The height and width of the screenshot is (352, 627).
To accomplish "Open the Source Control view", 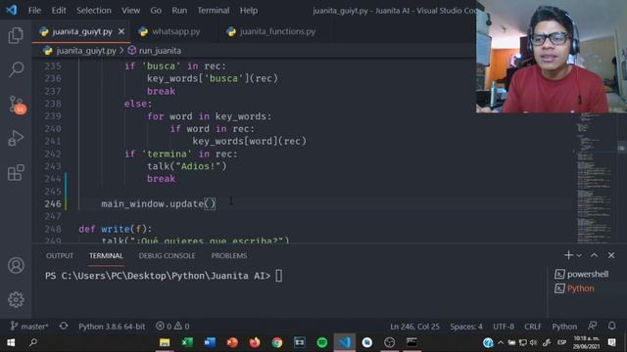I will [x=17, y=105].
